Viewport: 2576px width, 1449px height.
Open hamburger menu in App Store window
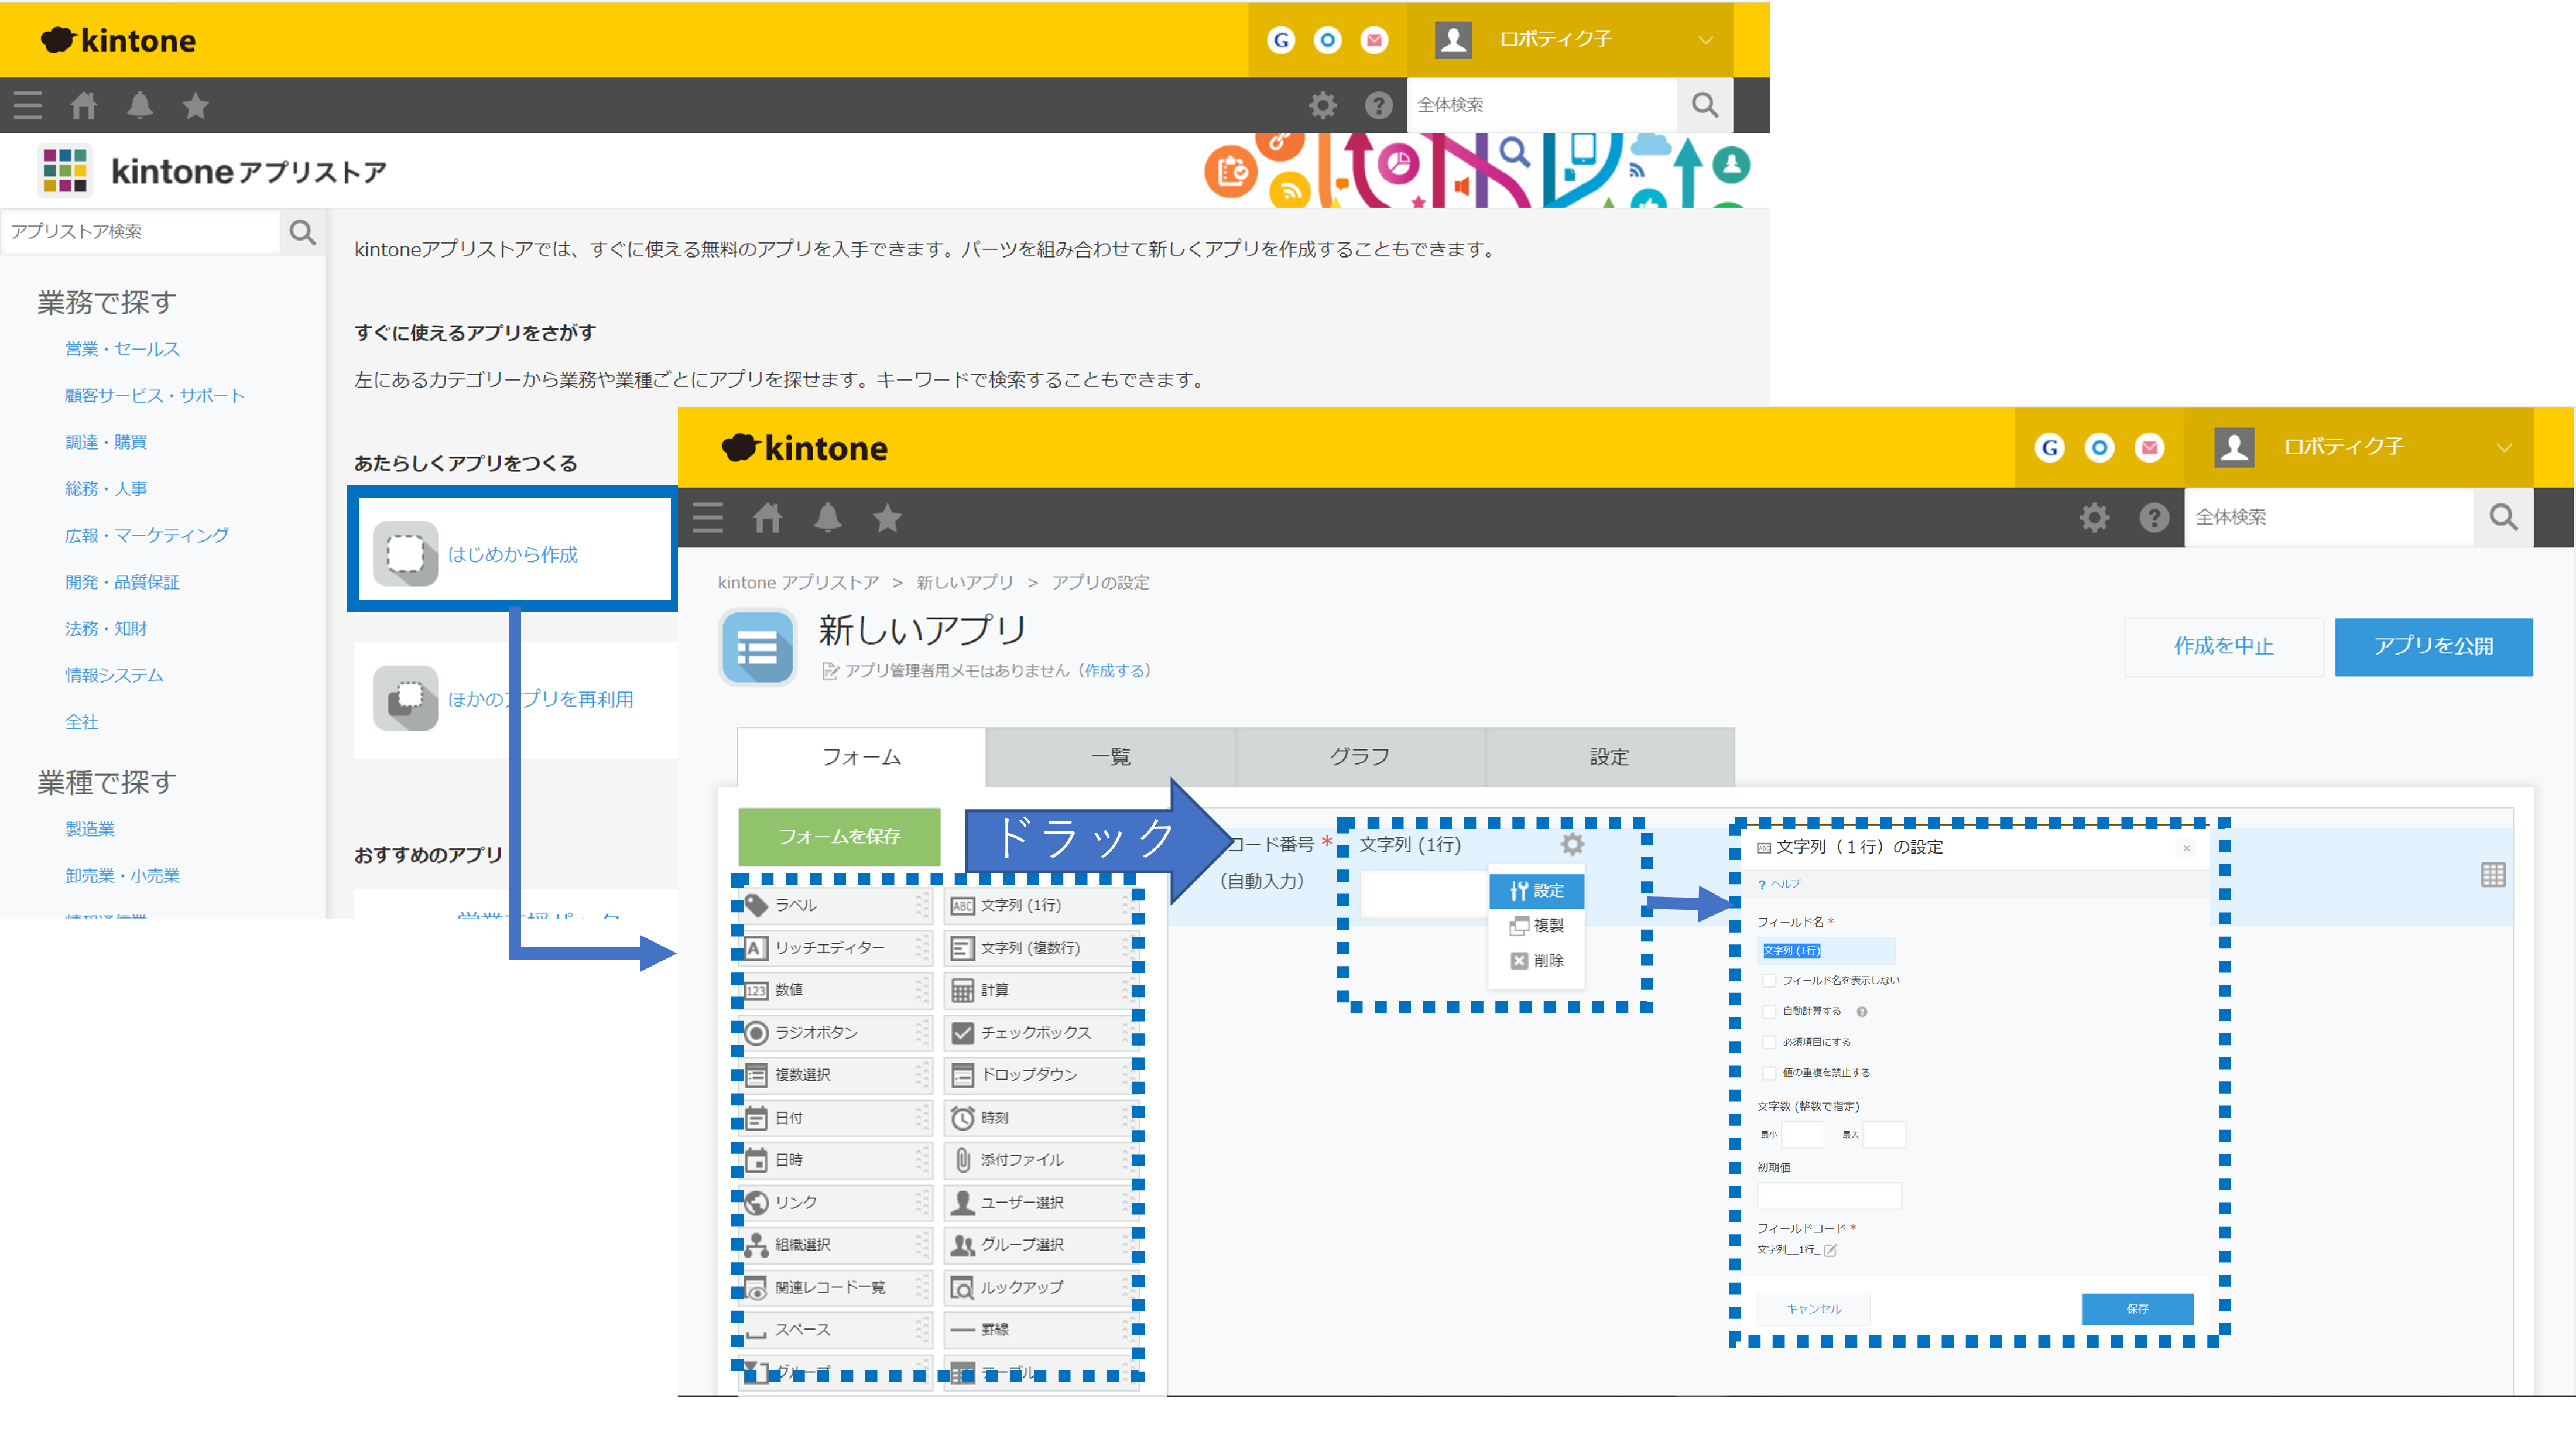point(28,105)
